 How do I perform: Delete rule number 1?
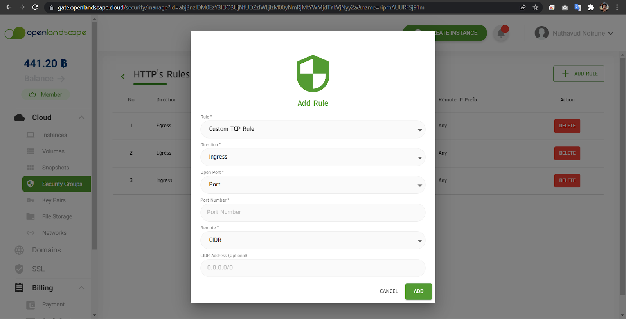[x=567, y=126]
